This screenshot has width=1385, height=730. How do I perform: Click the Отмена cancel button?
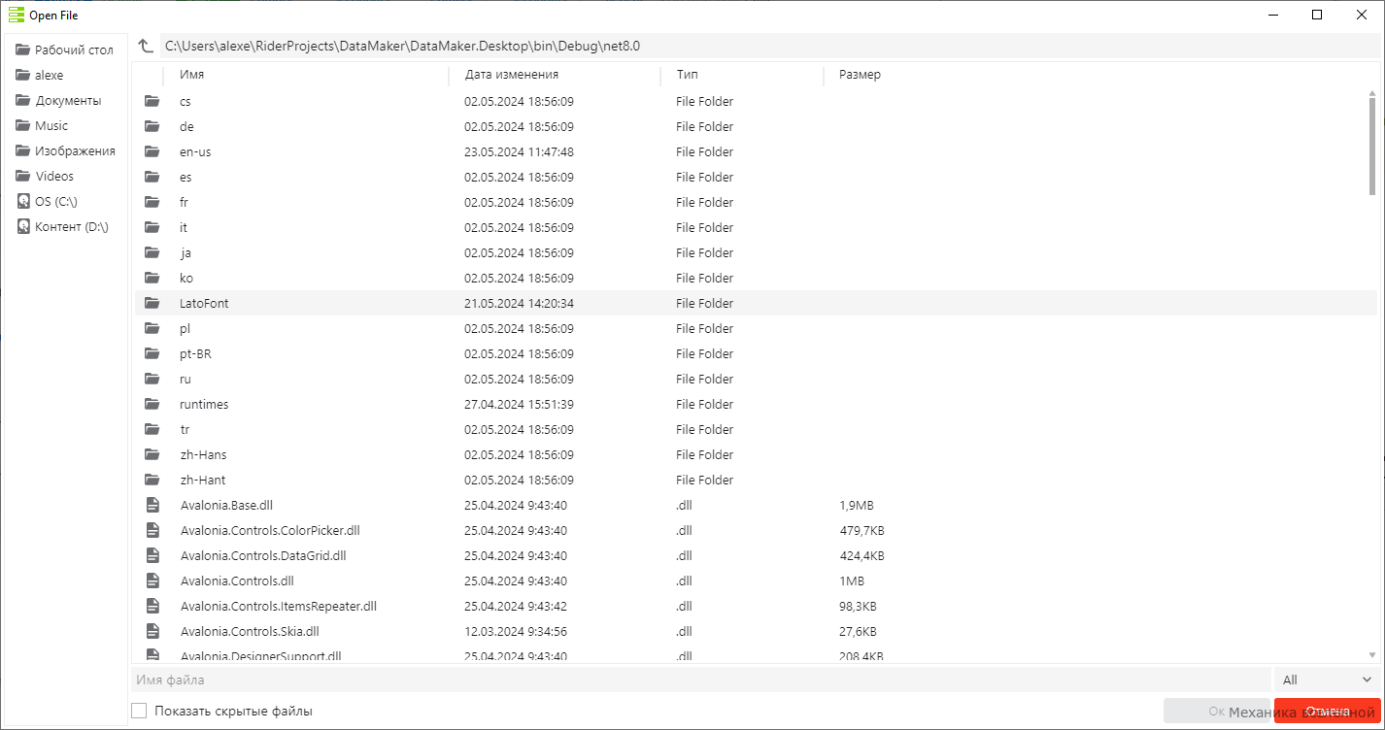1328,711
